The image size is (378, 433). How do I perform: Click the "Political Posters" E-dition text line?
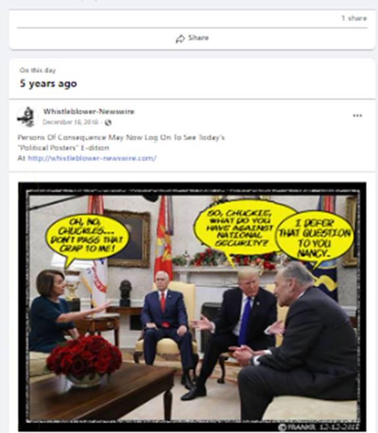[x=63, y=148]
